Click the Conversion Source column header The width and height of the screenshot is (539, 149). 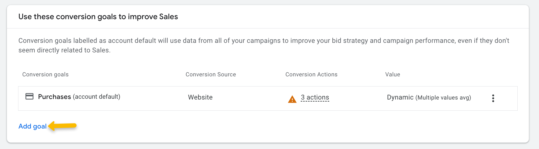coord(211,74)
